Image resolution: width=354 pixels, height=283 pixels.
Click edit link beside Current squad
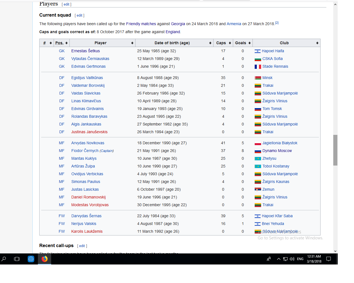pos(79,15)
